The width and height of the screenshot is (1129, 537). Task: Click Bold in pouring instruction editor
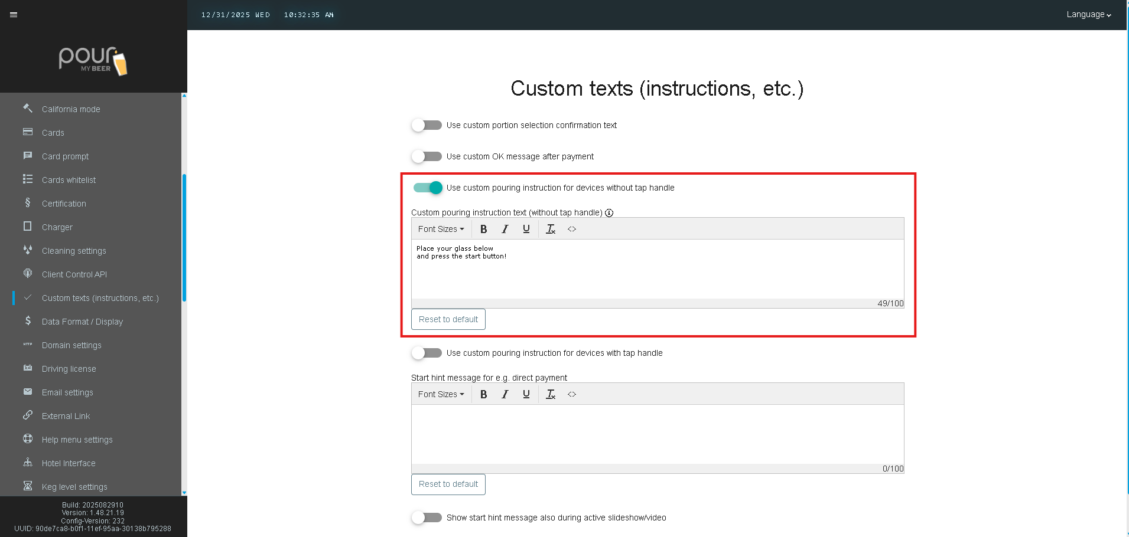[483, 229]
